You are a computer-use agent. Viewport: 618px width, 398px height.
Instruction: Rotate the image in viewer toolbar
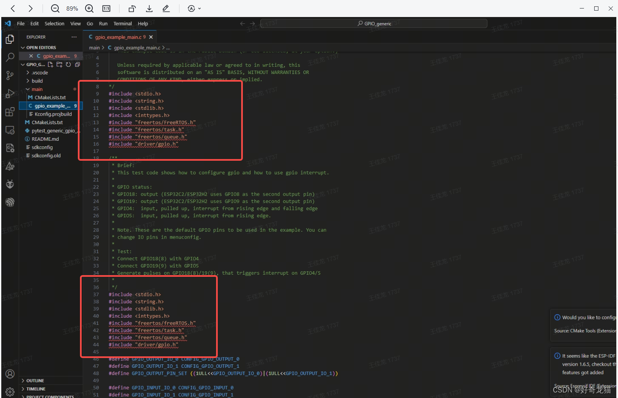click(x=132, y=9)
